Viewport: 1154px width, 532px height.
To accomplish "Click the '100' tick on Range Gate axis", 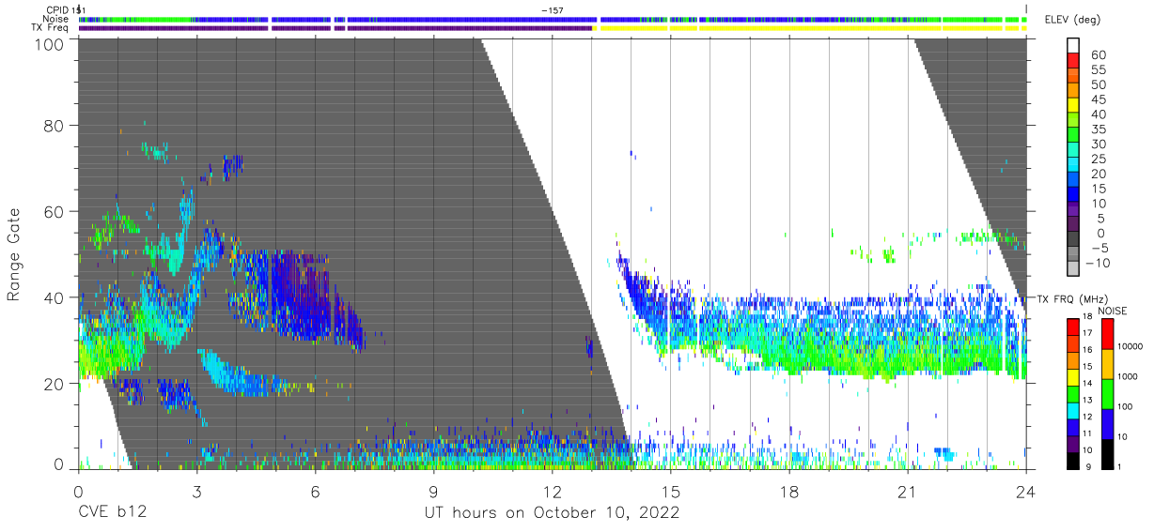I will (x=50, y=44).
